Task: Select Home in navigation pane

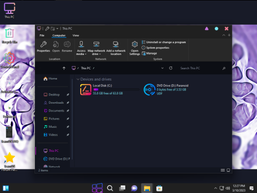Action: tap(50, 79)
